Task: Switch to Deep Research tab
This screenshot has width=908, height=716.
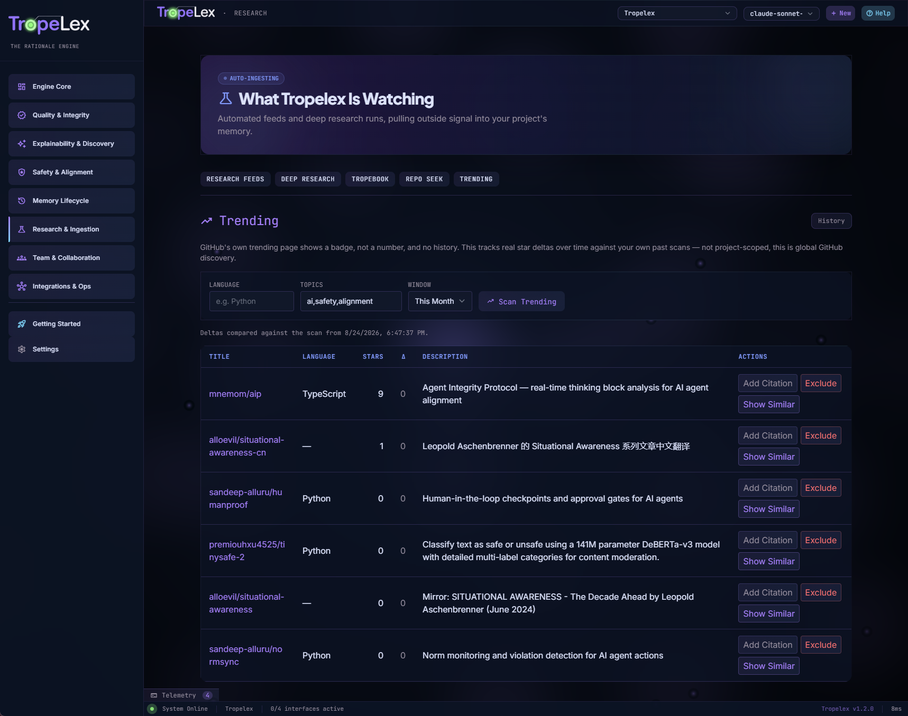Action: point(308,179)
